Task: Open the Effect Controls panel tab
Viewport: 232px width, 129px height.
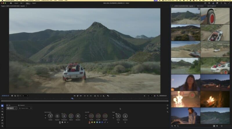Action: click(200, 6)
